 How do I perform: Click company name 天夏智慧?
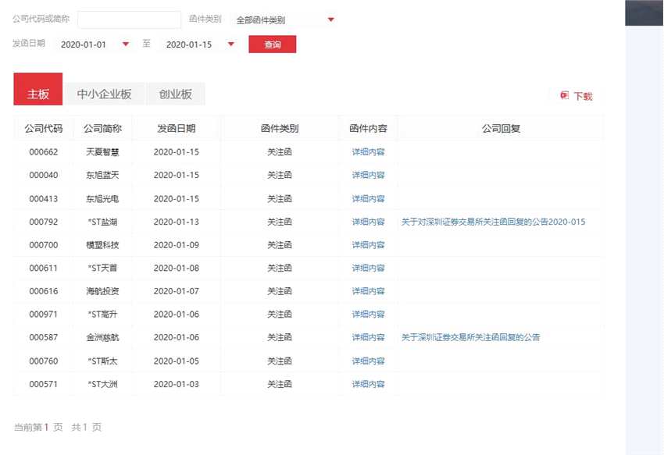point(102,152)
